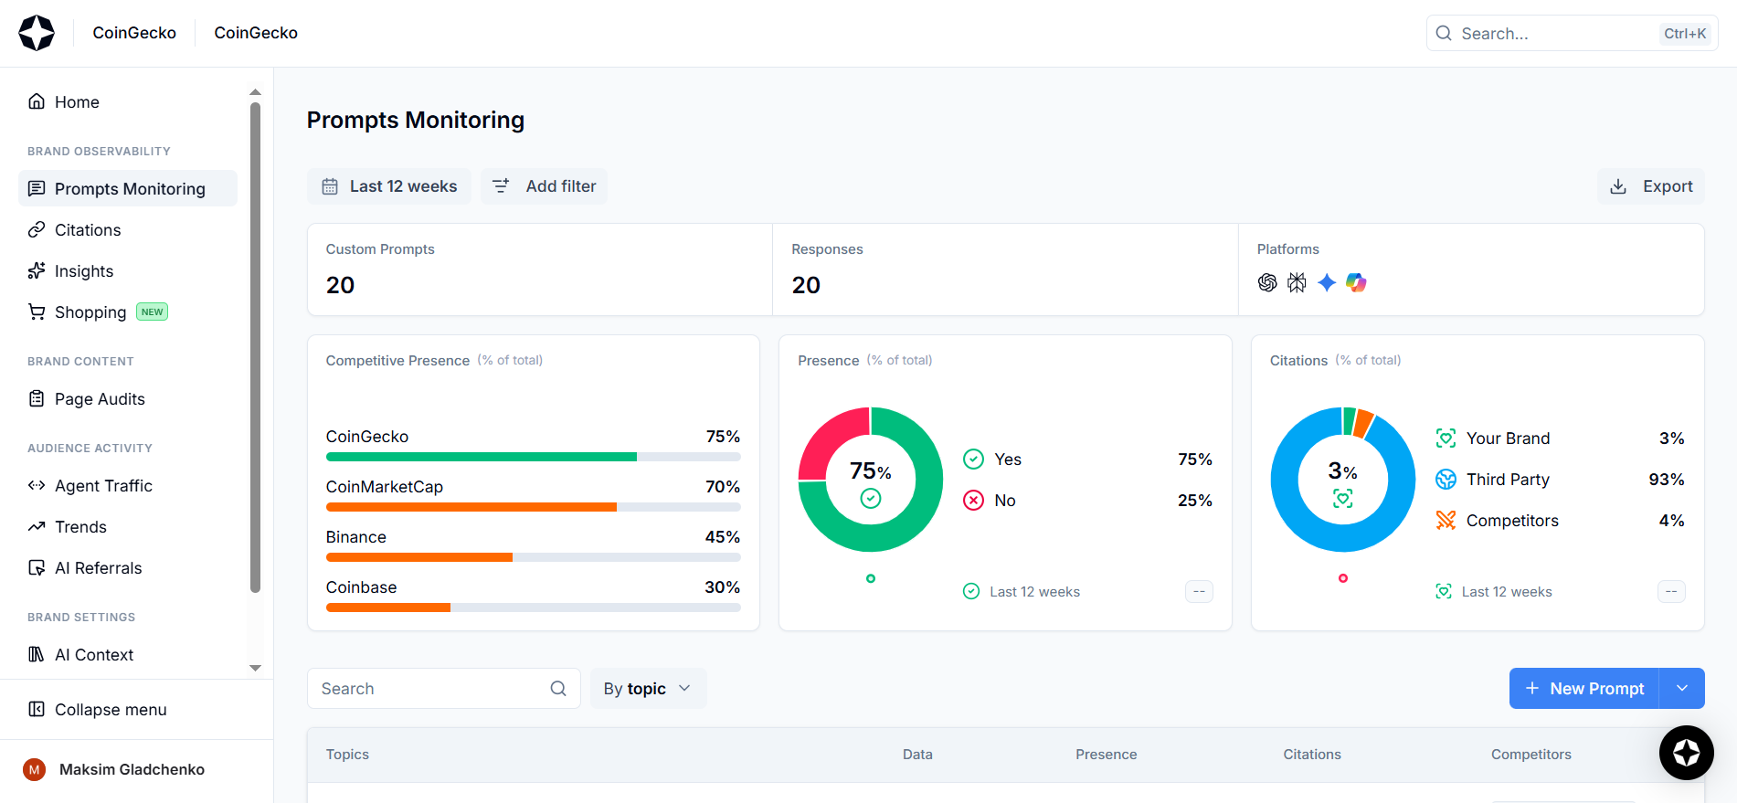Screen dimensions: 1737x803
Task: Click the No cross legend icon
Action: pos(974,501)
